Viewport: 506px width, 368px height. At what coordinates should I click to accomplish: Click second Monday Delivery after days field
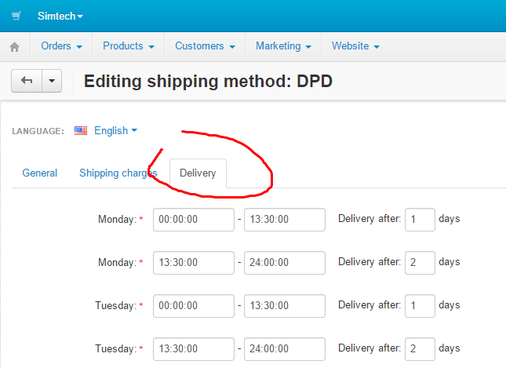point(420,262)
